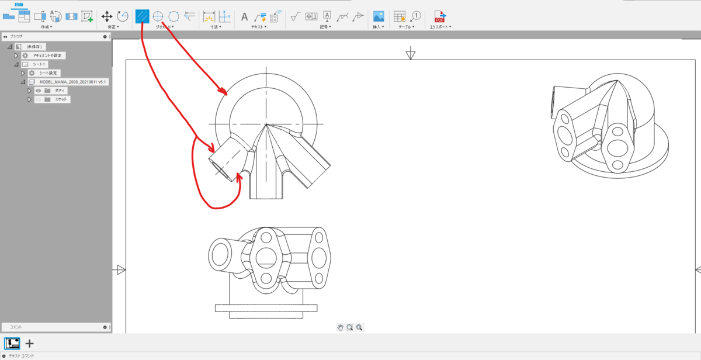Select the Base View tool in toolbar
This screenshot has width=701, height=360.
8,16
